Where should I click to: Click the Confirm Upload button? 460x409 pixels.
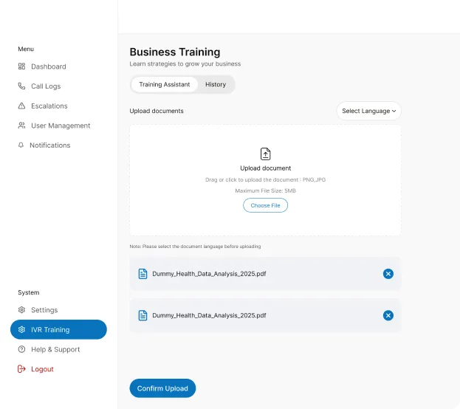click(x=162, y=388)
